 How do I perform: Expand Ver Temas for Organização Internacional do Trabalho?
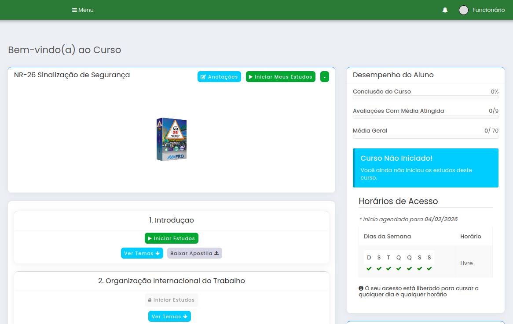pos(169,316)
